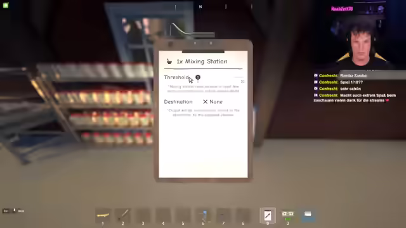406x228 pixels.
Task: Click the Esc key hint at bottom-left
Action: (x=6, y=211)
